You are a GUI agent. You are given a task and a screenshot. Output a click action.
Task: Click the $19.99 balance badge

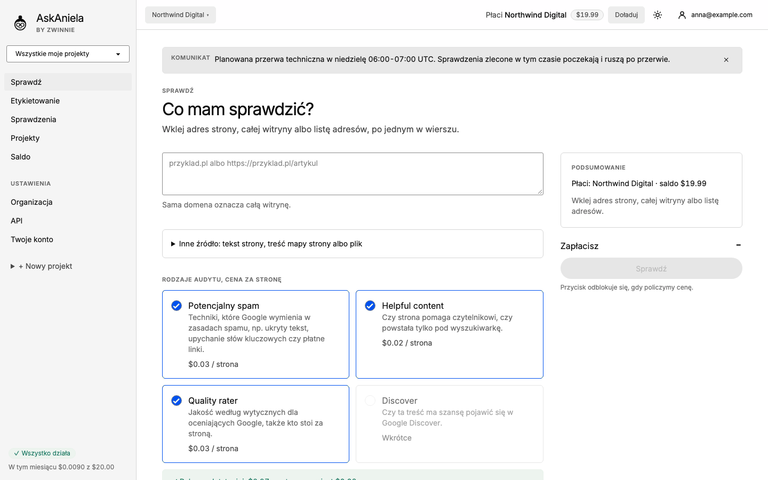click(x=587, y=15)
